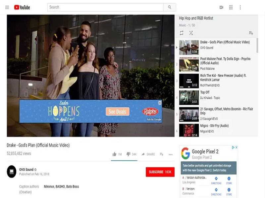Open the hamburger guide menu

7,7
